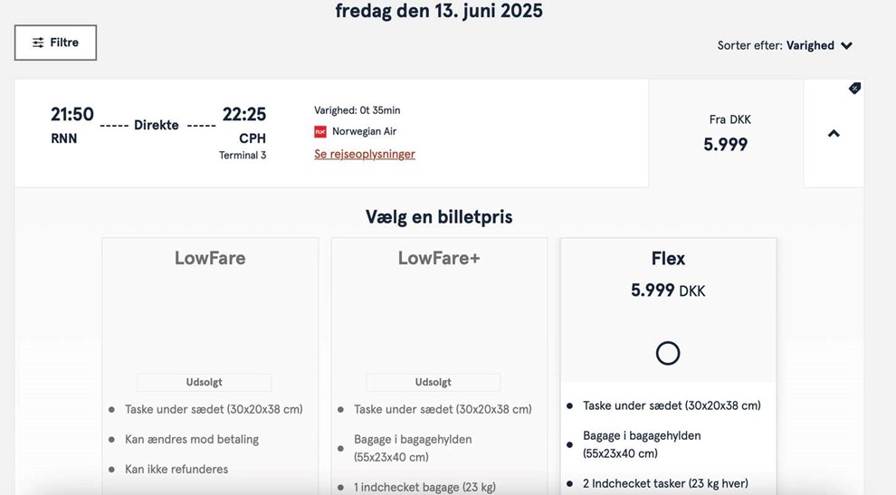Click the Direkte route label
This screenshot has width=896, height=495.
157,125
